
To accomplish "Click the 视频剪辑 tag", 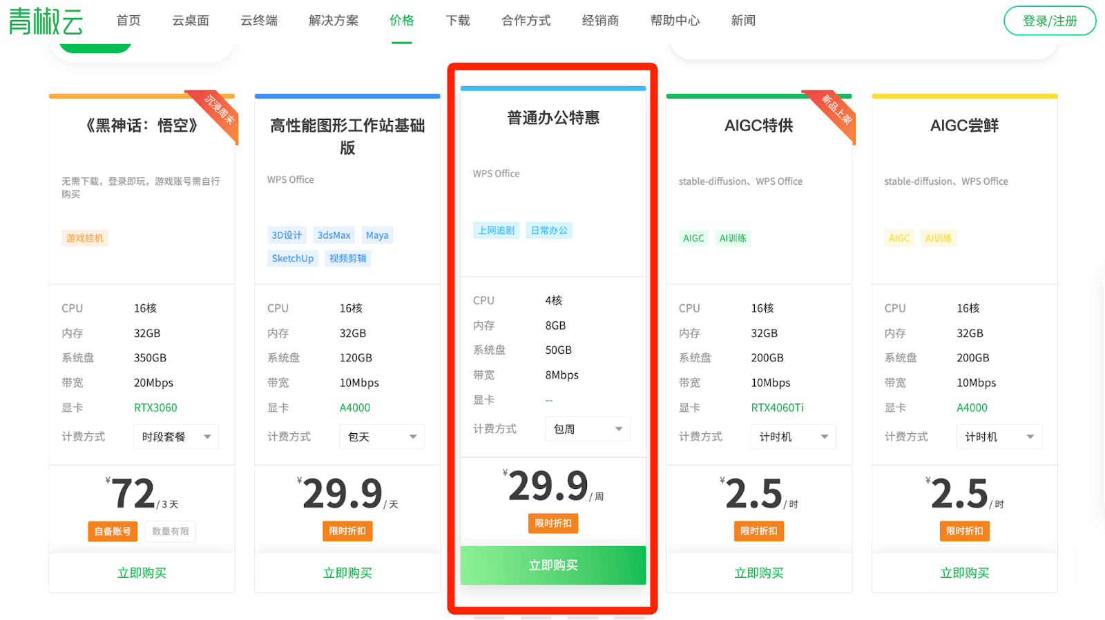I will point(348,259).
